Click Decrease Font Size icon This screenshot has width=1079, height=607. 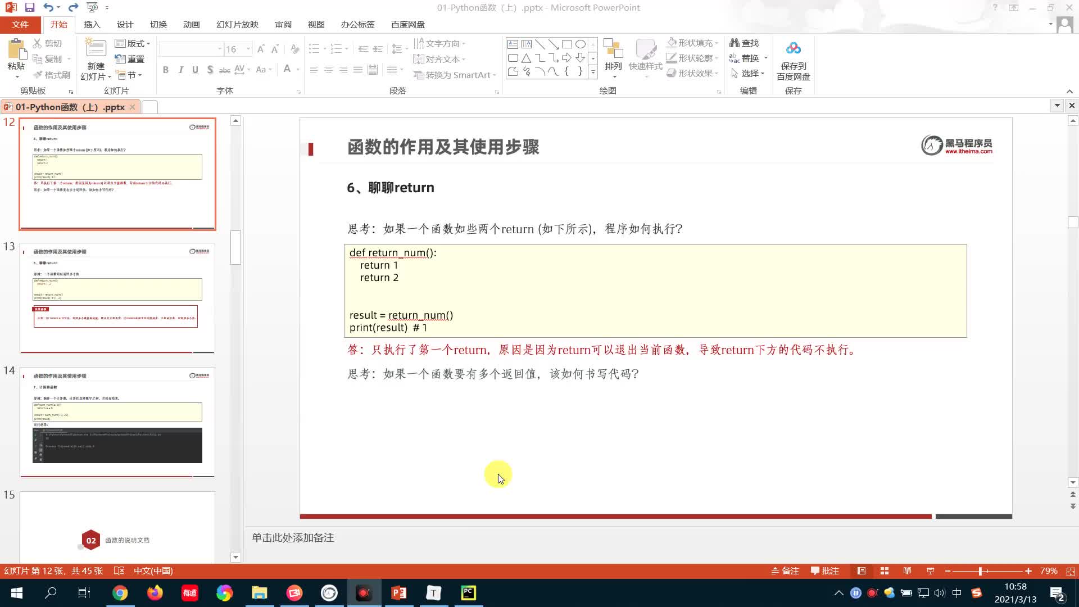275,49
